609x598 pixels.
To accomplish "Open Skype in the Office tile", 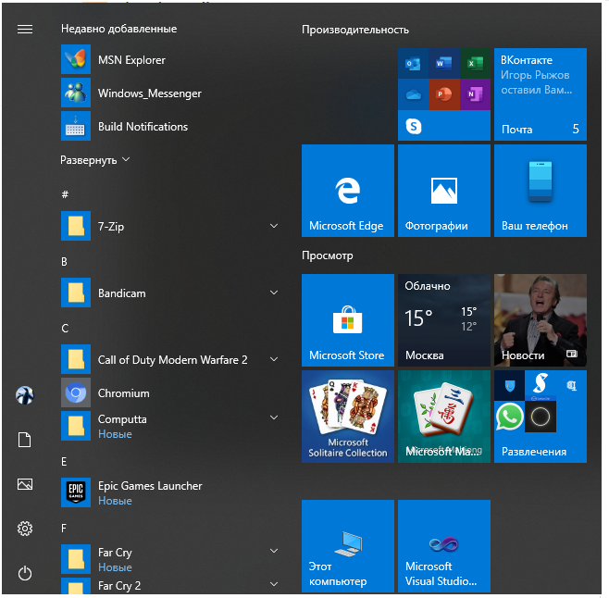I will [x=414, y=126].
